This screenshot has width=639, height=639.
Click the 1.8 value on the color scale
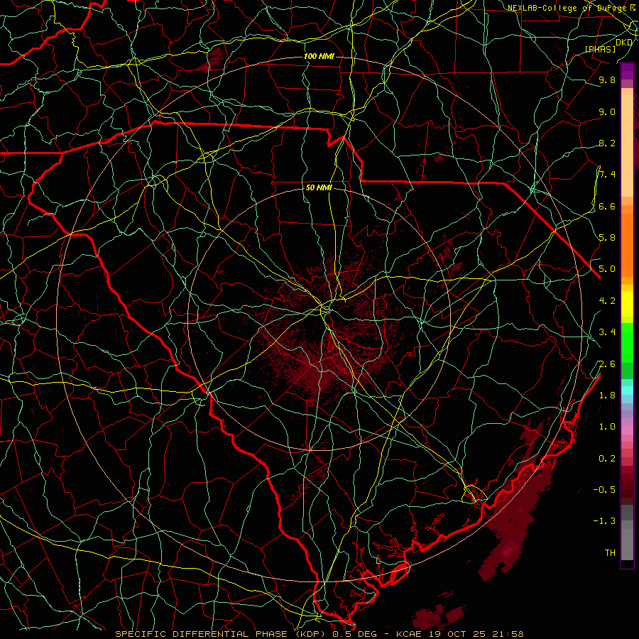tap(607, 395)
